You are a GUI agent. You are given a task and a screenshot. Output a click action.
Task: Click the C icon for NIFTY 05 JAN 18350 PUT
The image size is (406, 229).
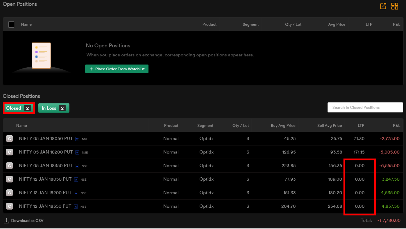tap(10, 166)
